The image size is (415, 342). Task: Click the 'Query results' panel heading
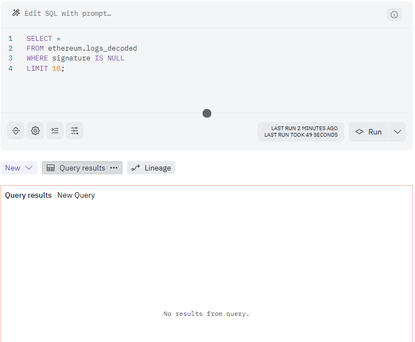28,196
